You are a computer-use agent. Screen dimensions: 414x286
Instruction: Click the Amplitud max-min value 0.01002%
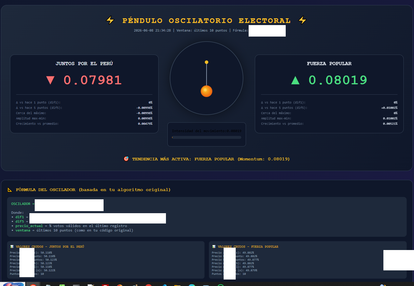point(390,119)
